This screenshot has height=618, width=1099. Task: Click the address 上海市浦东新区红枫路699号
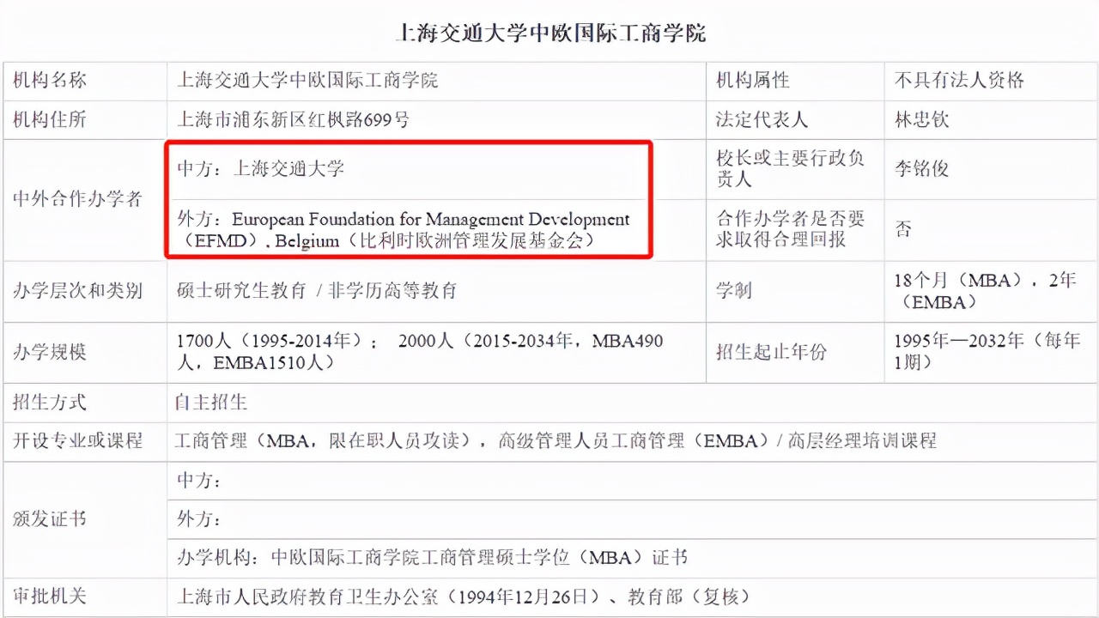tap(293, 120)
